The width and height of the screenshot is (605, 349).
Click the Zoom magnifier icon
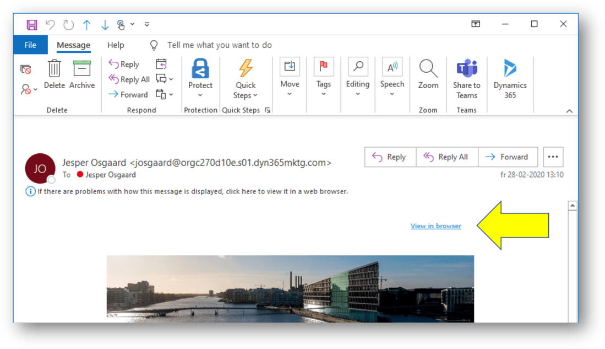coord(428,68)
